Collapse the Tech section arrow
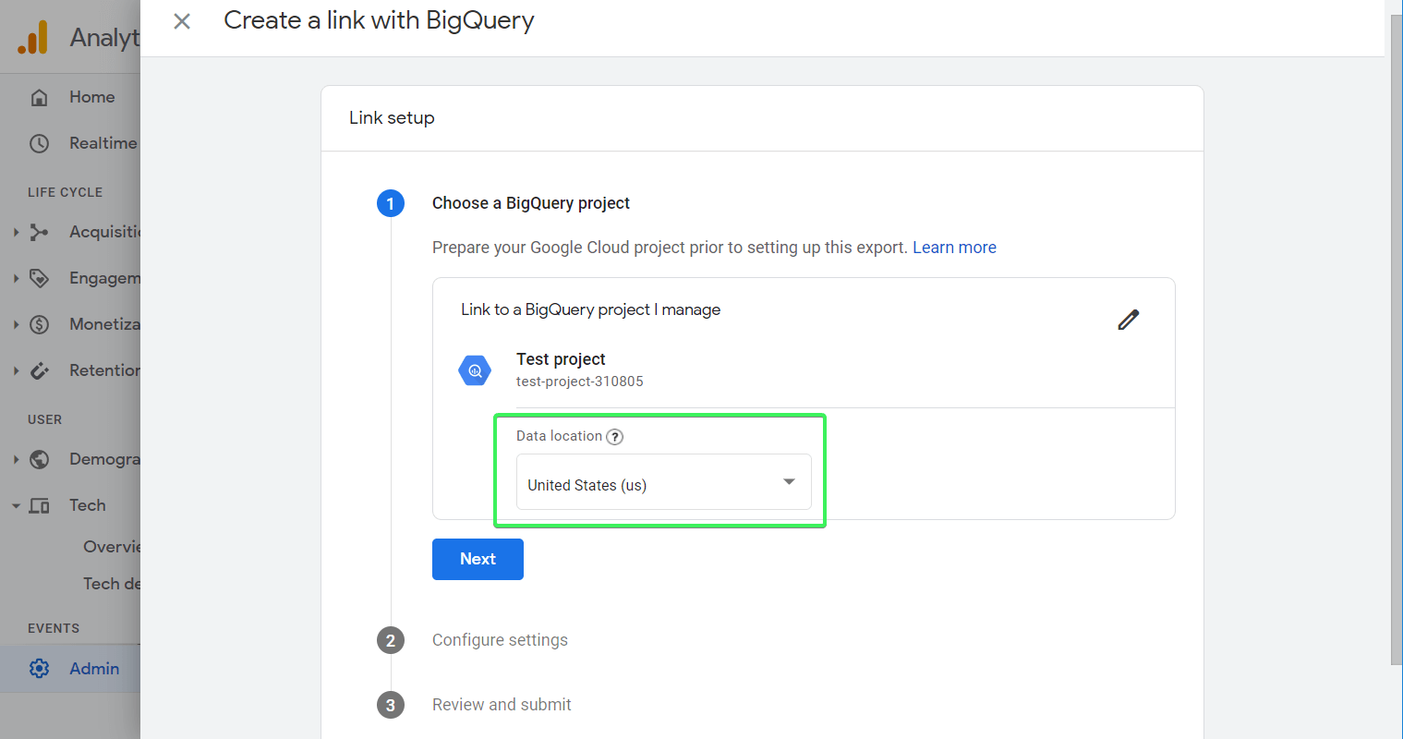The width and height of the screenshot is (1403, 739). [x=16, y=505]
